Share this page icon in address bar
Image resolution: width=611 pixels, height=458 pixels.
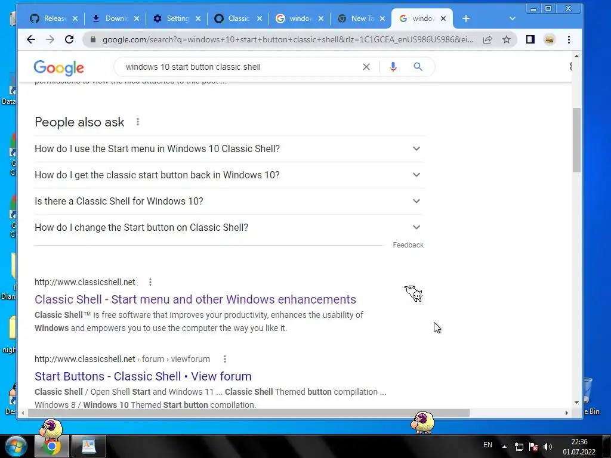point(487,39)
